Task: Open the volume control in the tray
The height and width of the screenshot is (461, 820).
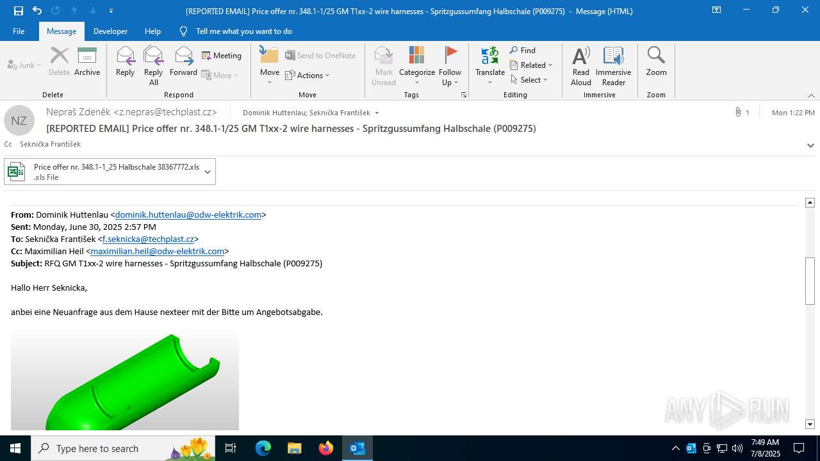Action: point(737,448)
